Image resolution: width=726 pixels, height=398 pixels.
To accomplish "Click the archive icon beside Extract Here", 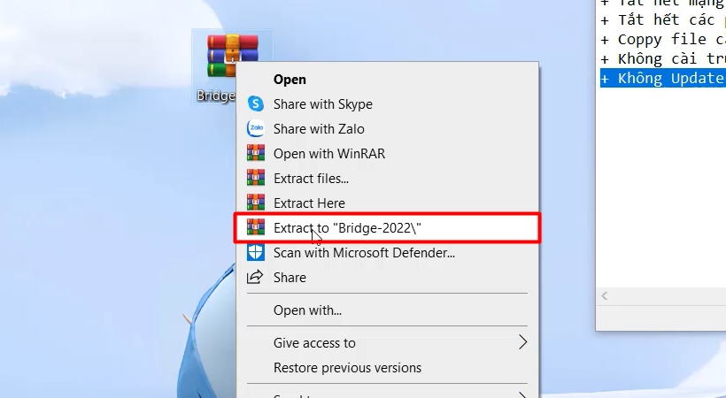I will (x=256, y=203).
